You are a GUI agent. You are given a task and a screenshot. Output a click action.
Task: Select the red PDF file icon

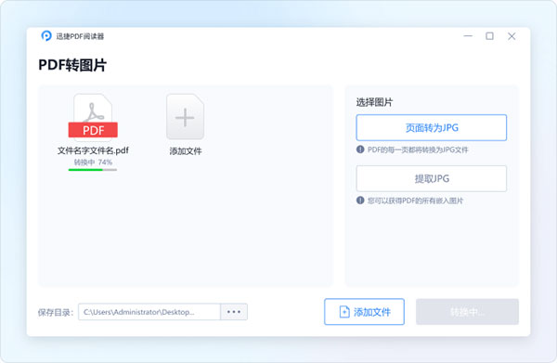click(x=93, y=116)
